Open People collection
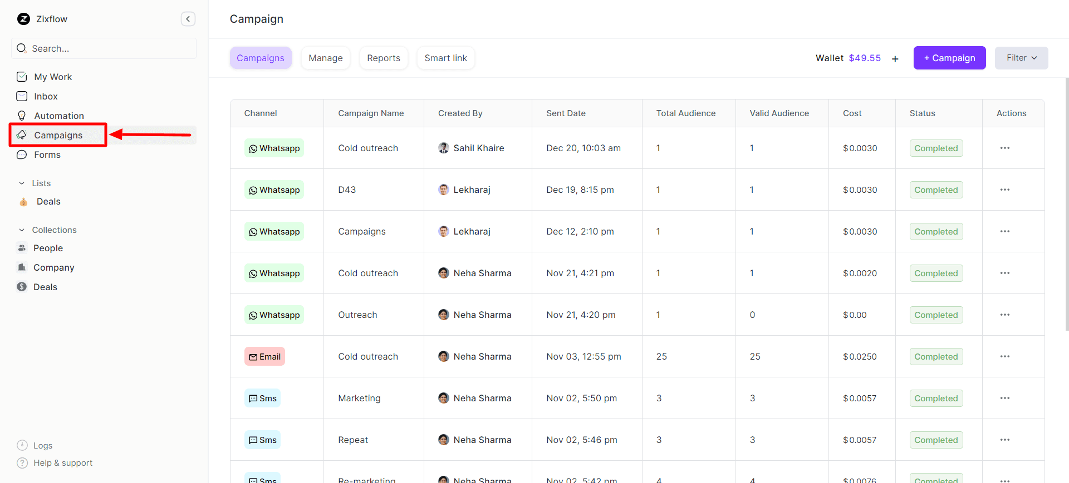 pyautogui.click(x=48, y=248)
